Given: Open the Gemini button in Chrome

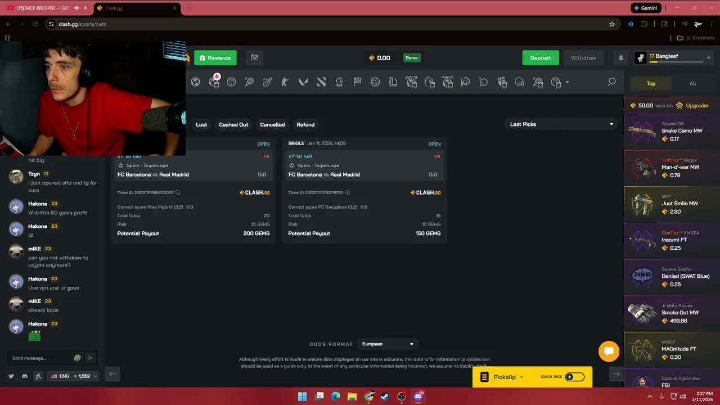Looking at the screenshot, I should [646, 8].
